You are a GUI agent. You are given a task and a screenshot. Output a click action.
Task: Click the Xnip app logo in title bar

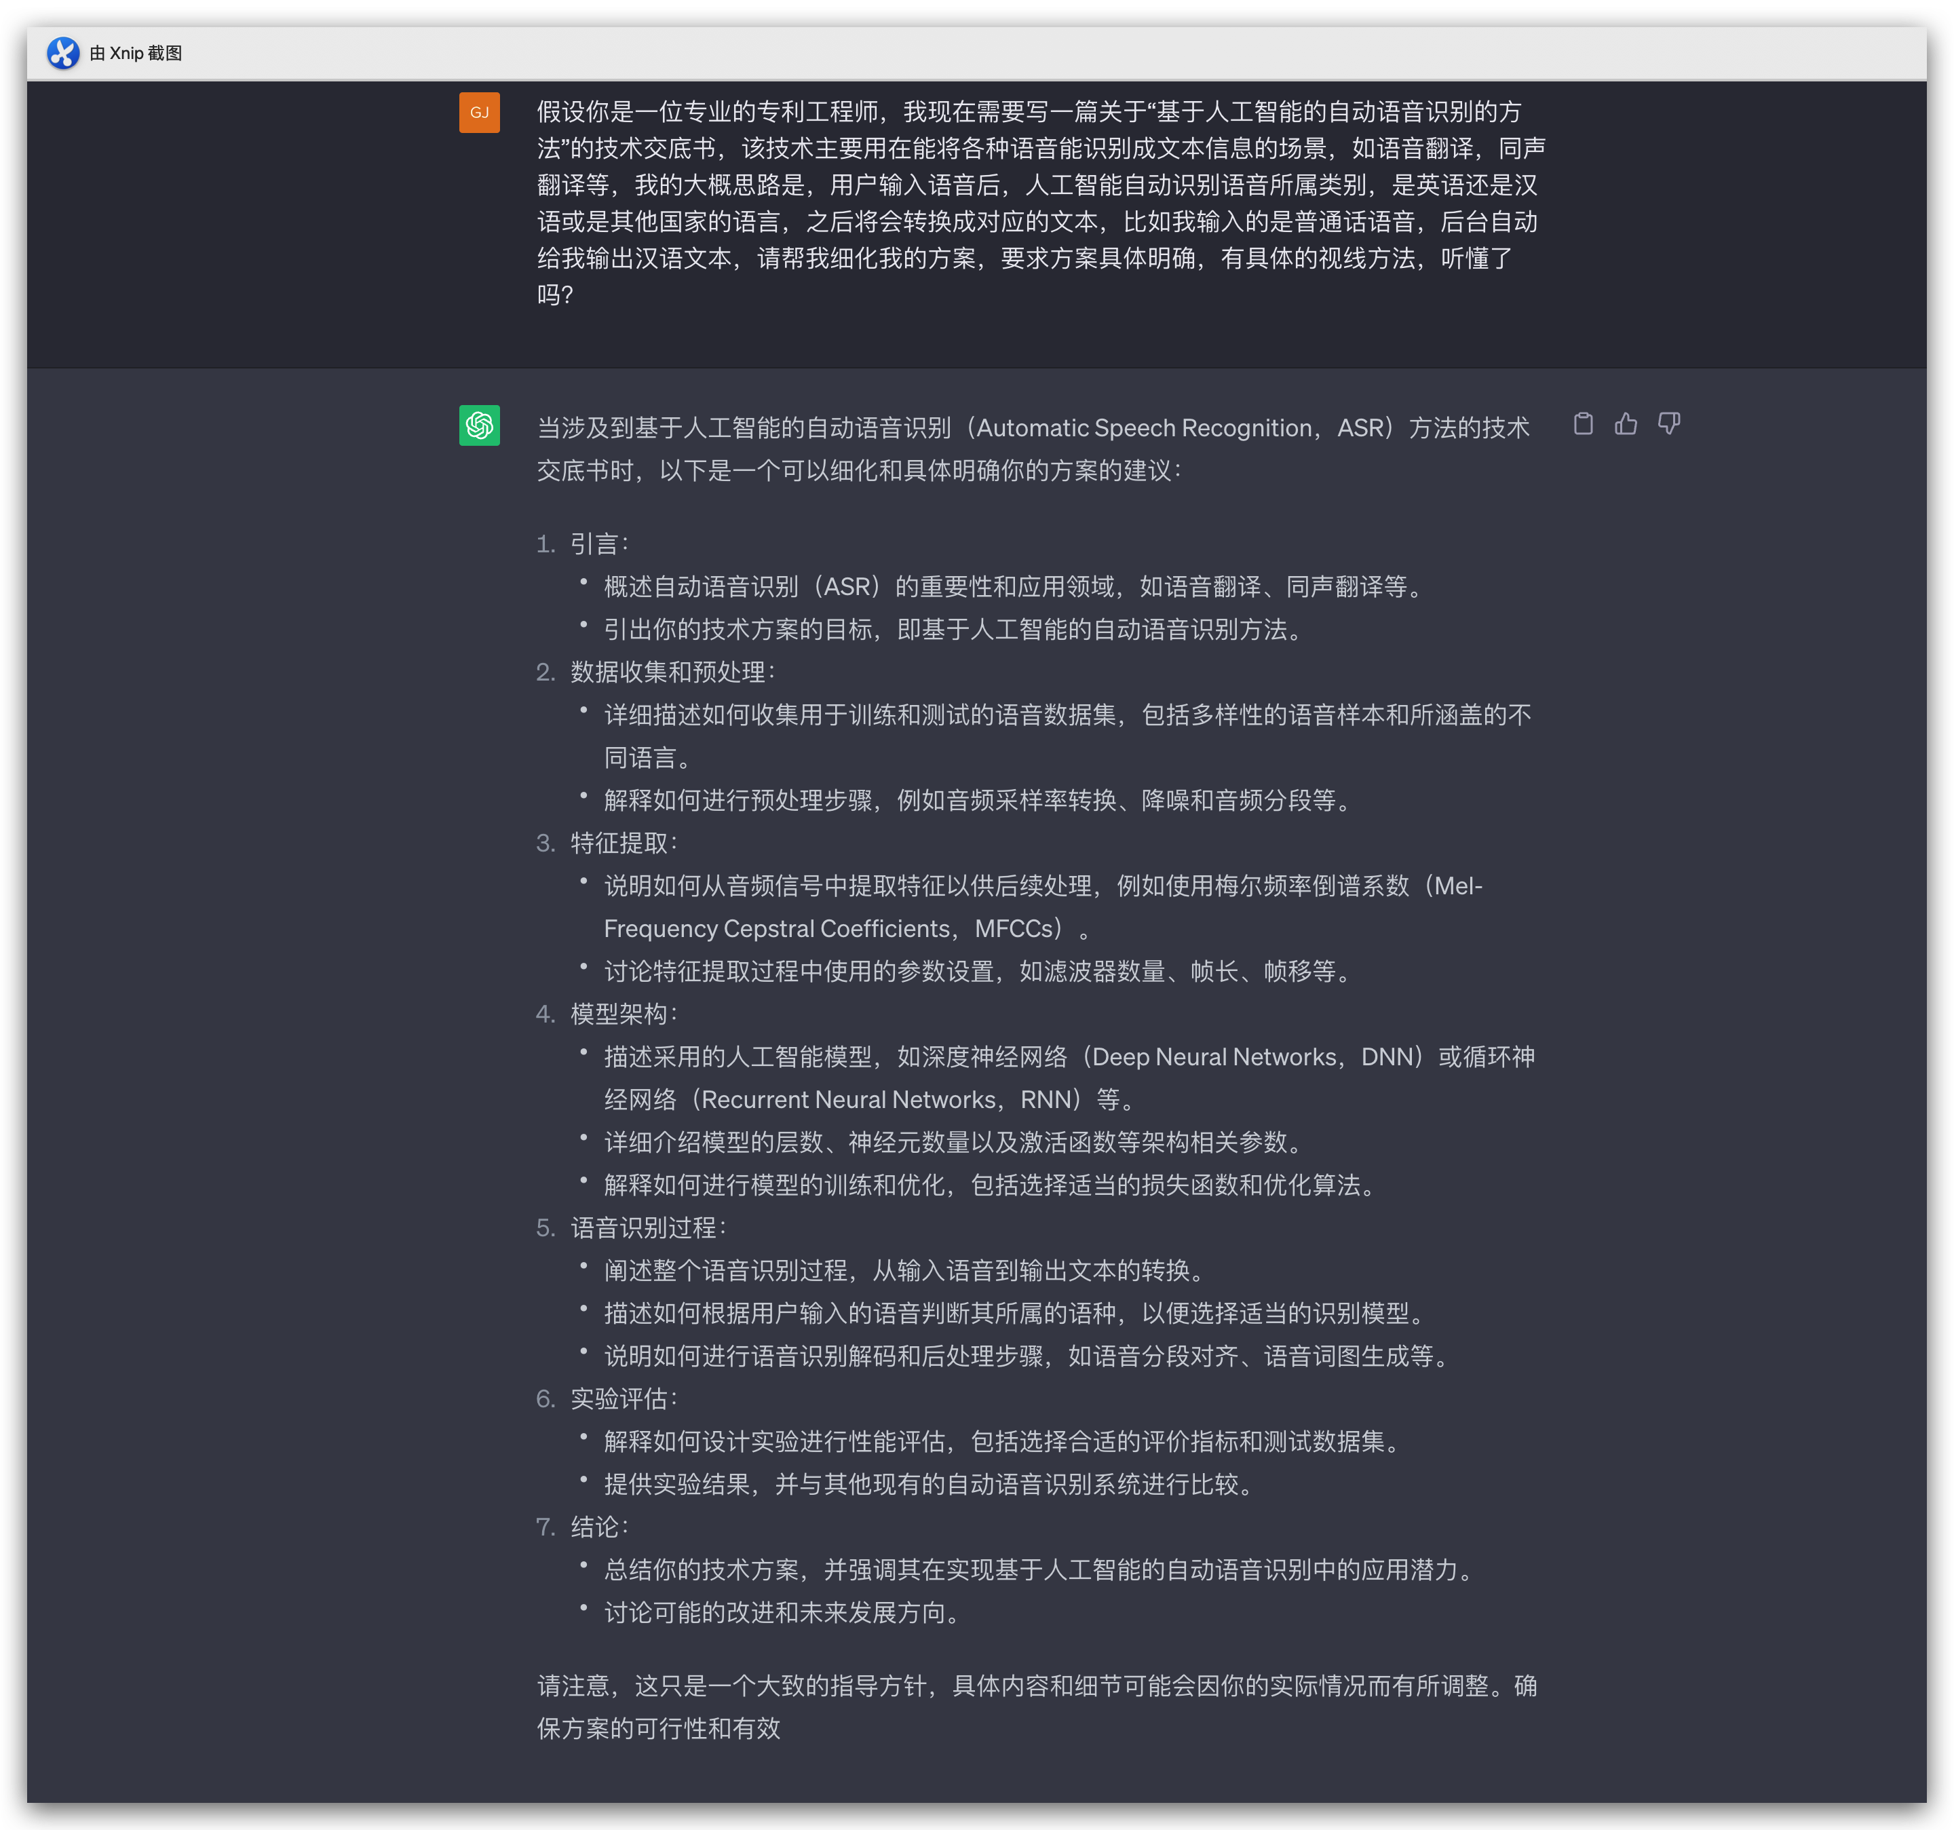point(63,53)
